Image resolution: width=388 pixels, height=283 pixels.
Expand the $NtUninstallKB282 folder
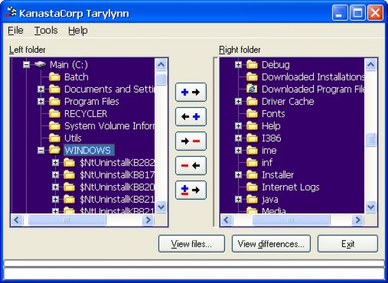tap(56, 162)
